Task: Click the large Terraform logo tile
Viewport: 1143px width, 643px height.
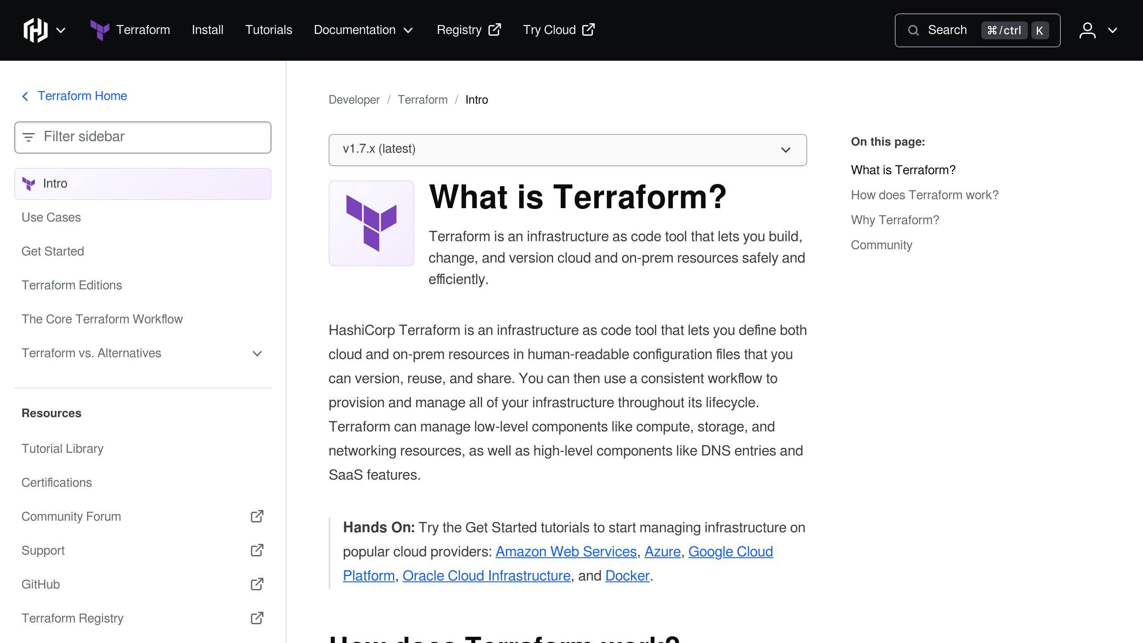Action: click(x=371, y=223)
